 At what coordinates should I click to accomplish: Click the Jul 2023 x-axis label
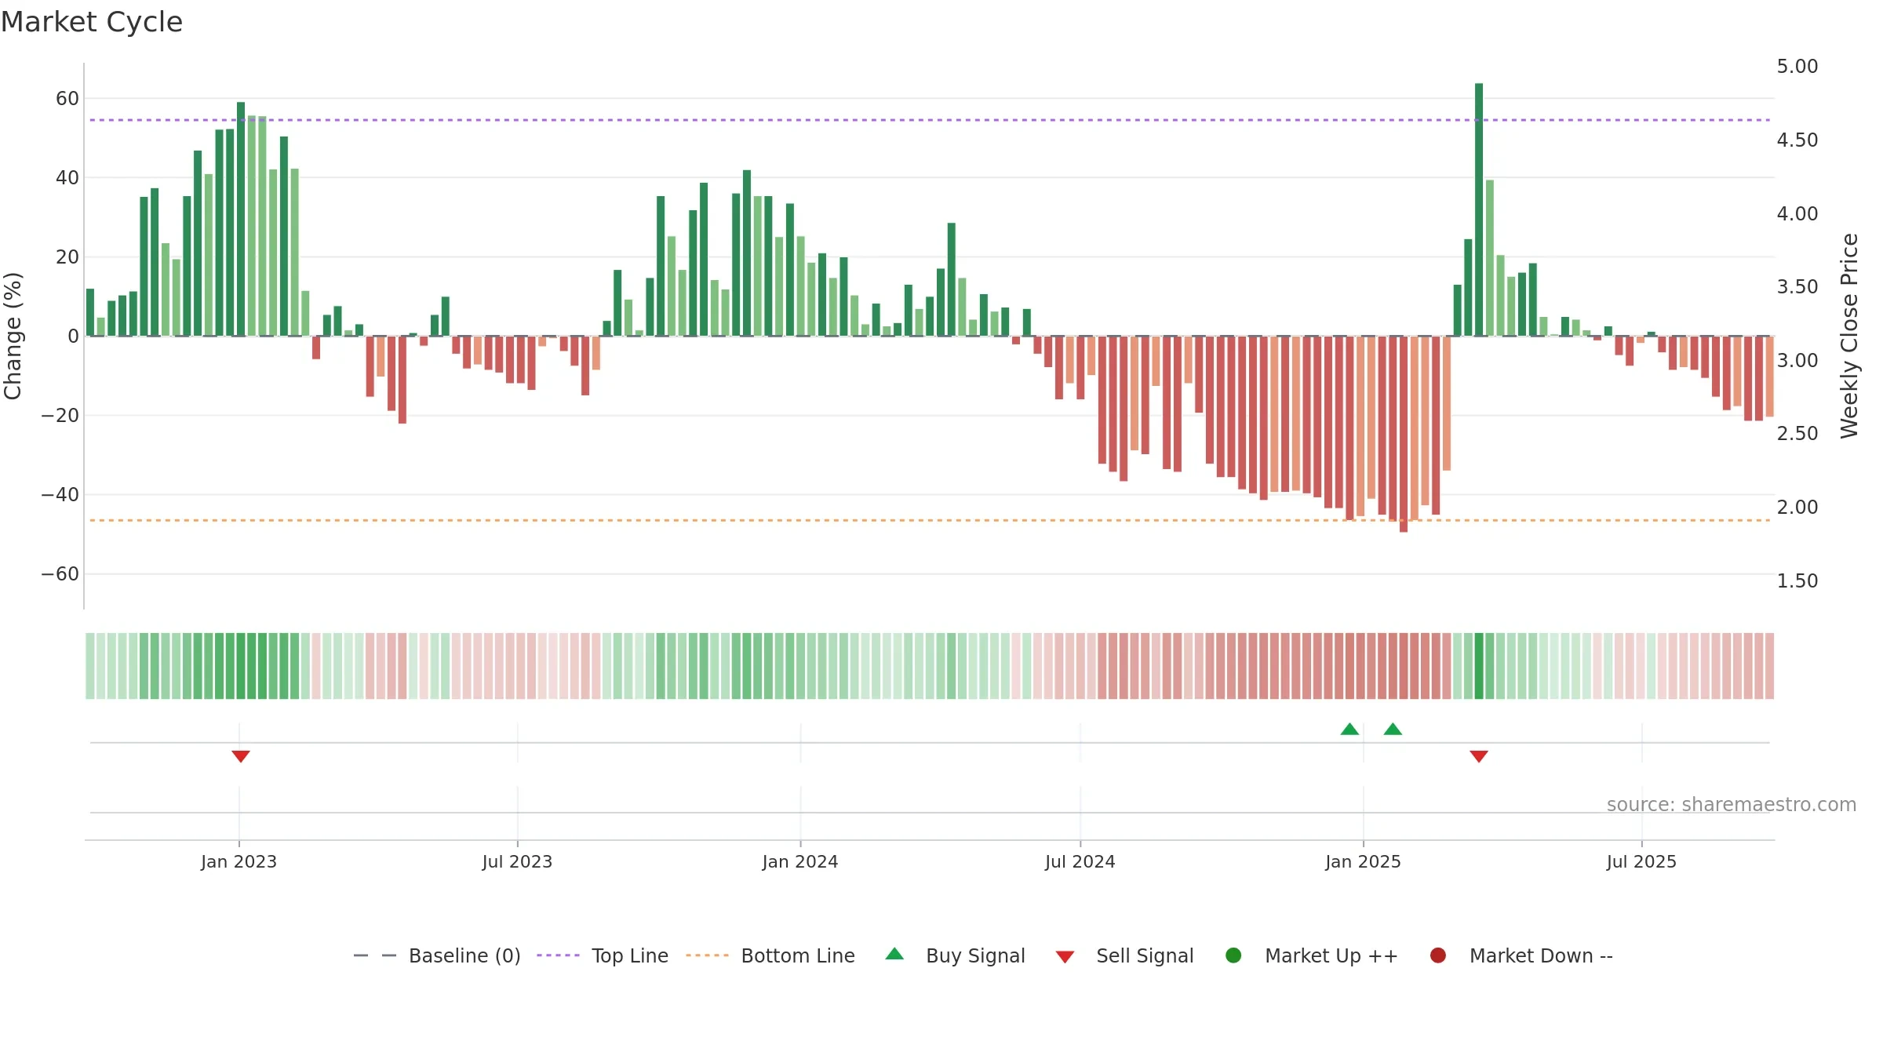pyautogui.click(x=517, y=861)
